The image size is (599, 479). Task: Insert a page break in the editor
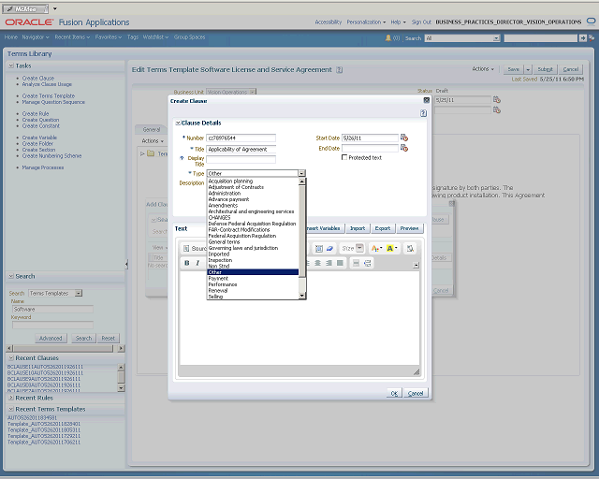tap(367, 263)
